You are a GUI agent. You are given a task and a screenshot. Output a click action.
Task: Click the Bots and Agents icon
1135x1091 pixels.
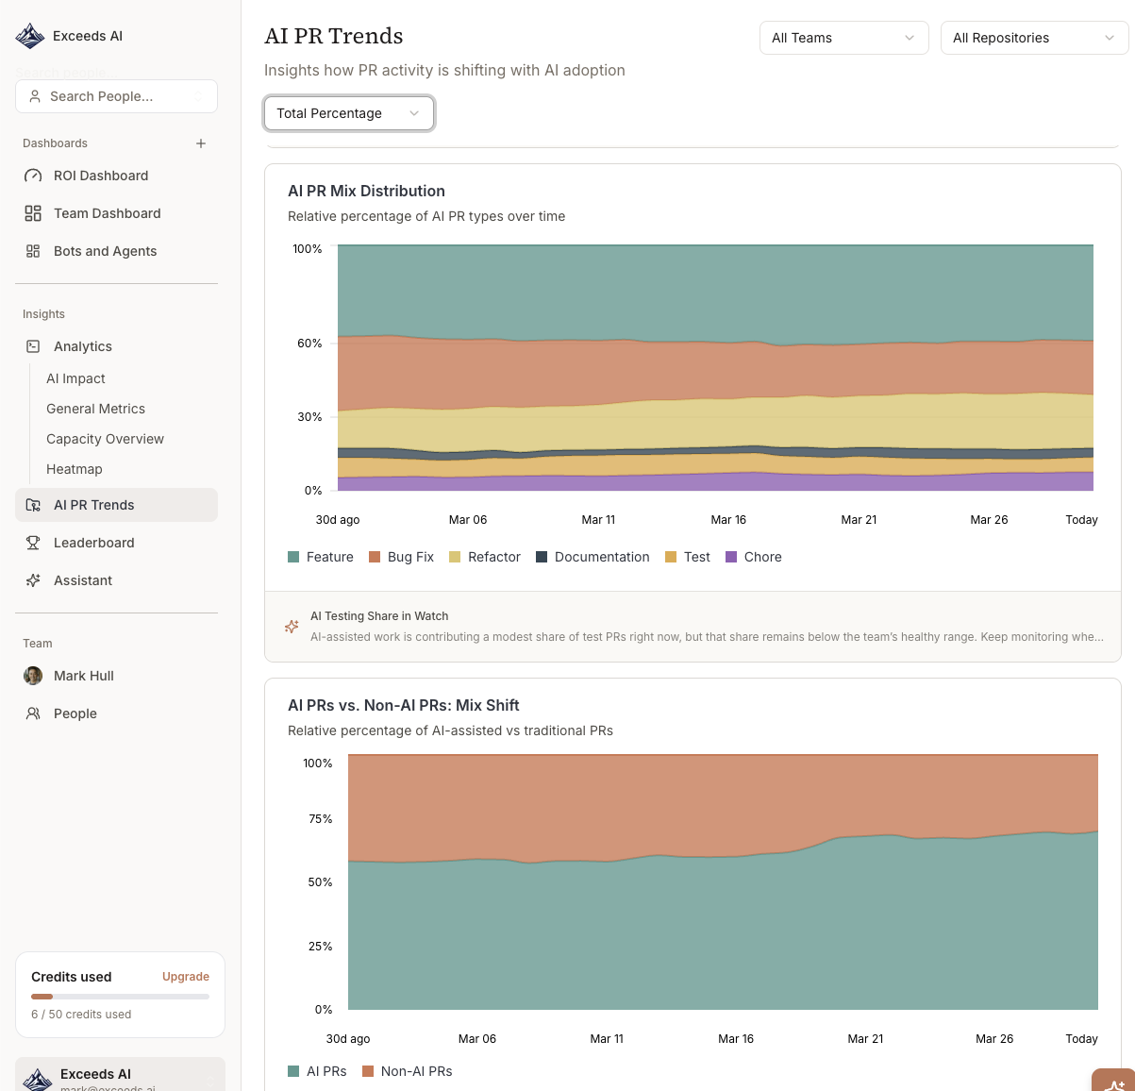point(33,251)
